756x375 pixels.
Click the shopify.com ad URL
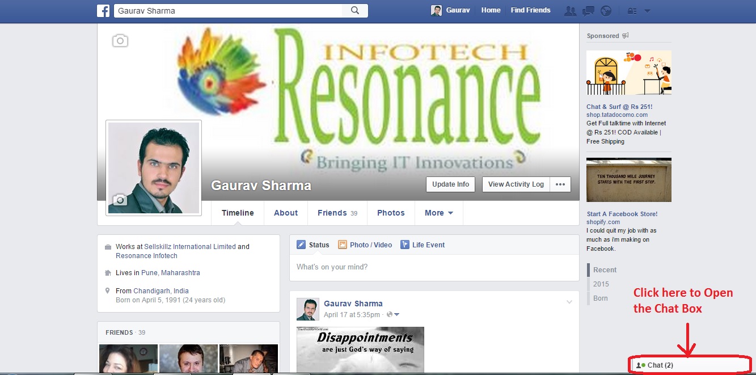[x=603, y=222]
